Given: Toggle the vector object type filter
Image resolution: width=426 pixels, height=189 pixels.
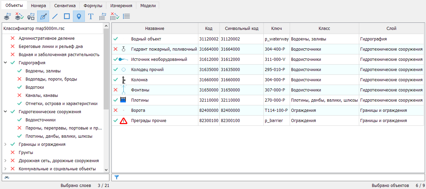Looking at the screenshot, I should point(43,16).
